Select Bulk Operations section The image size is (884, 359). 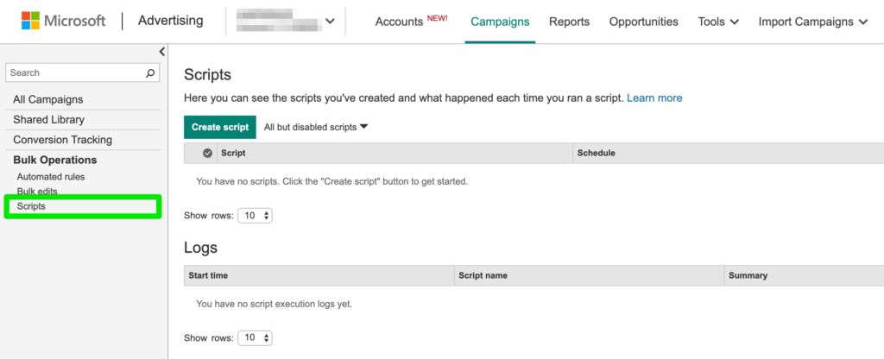[x=55, y=160]
